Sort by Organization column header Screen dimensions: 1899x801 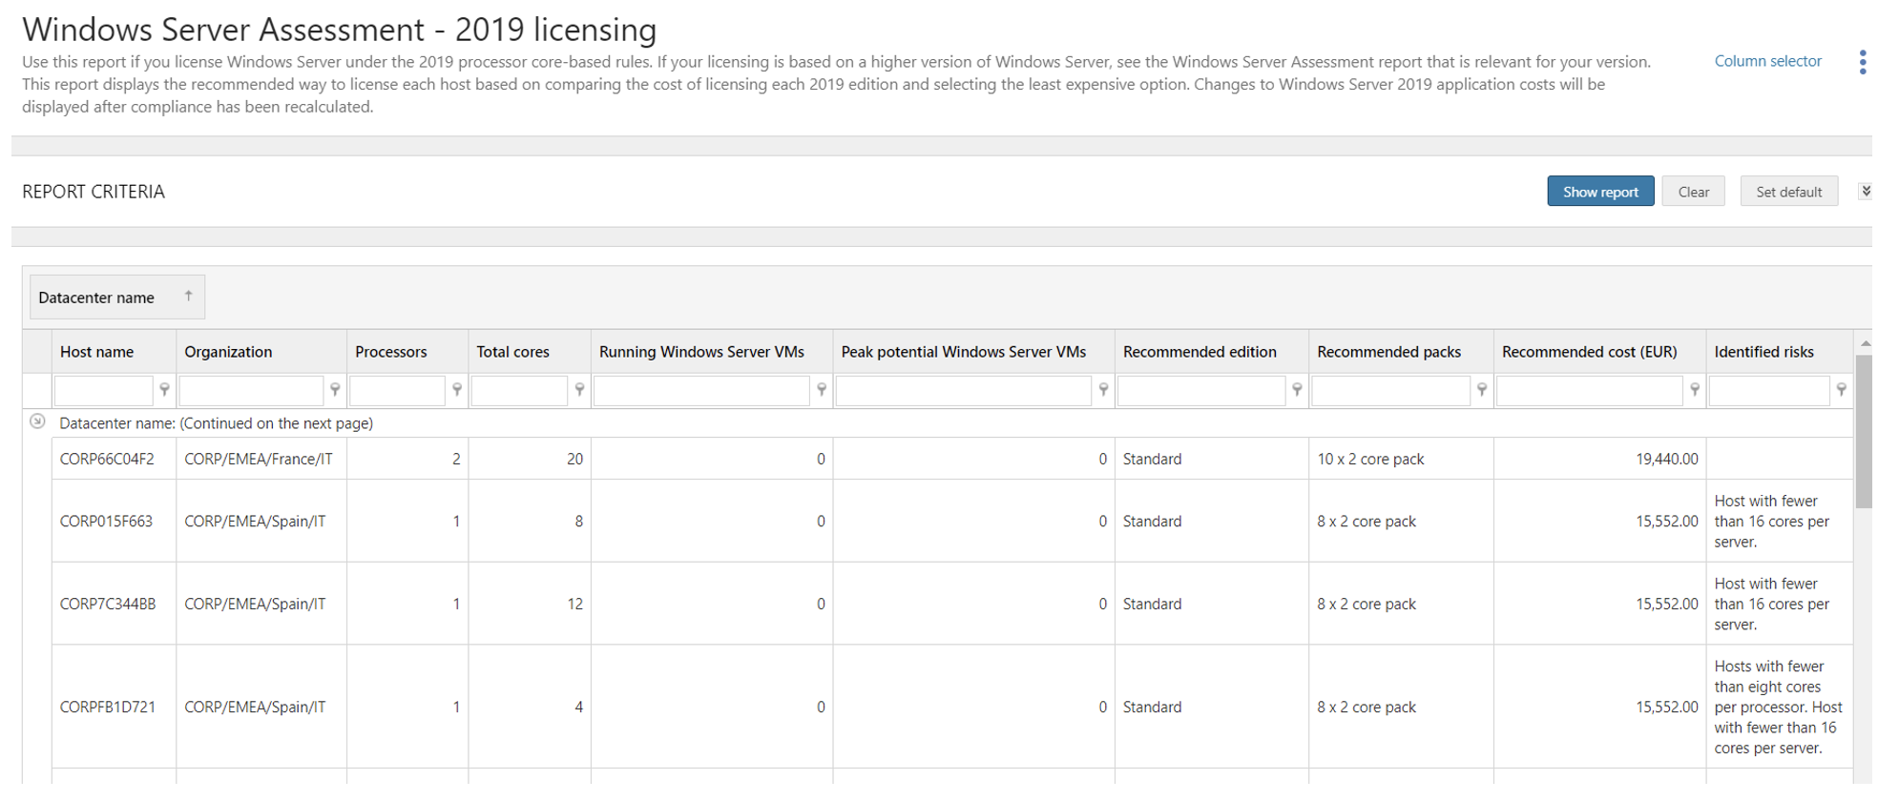tap(261, 352)
